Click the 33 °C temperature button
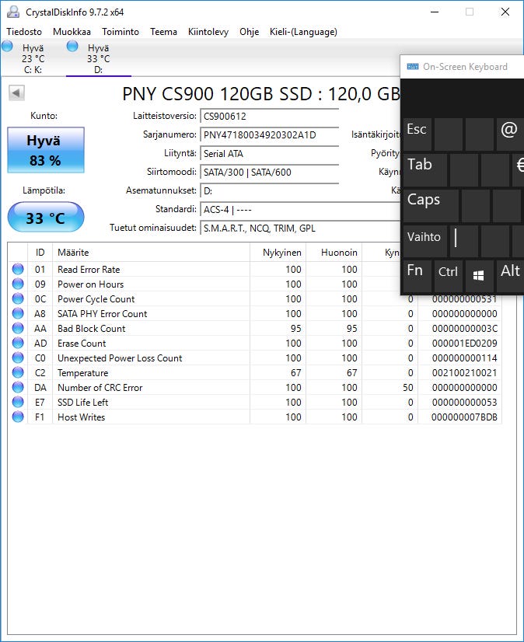 tap(45, 218)
